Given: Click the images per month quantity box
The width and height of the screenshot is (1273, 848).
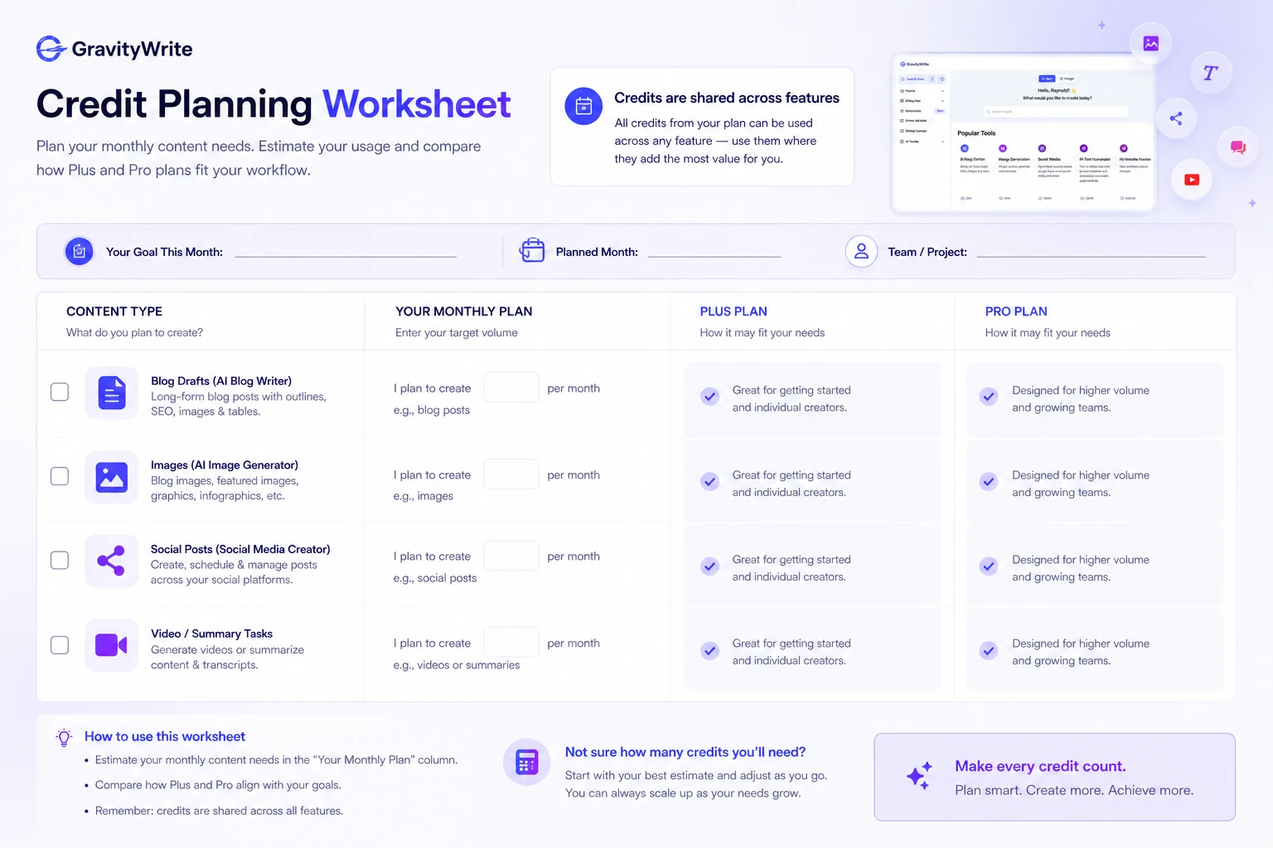Looking at the screenshot, I should tap(511, 475).
